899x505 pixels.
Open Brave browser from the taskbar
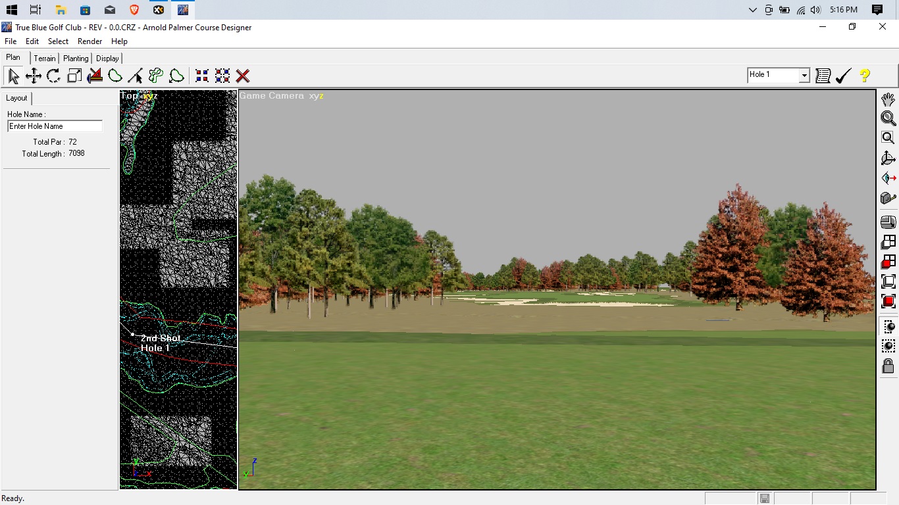click(134, 10)
